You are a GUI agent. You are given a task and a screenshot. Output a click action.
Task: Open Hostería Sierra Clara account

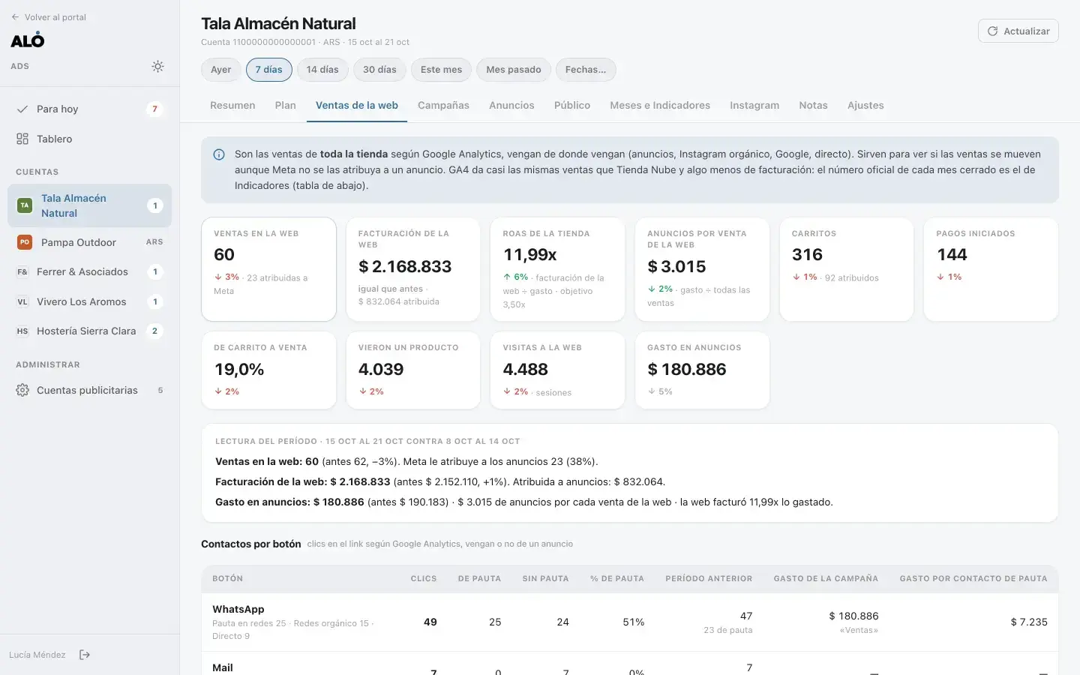click(x=90, y=331)
